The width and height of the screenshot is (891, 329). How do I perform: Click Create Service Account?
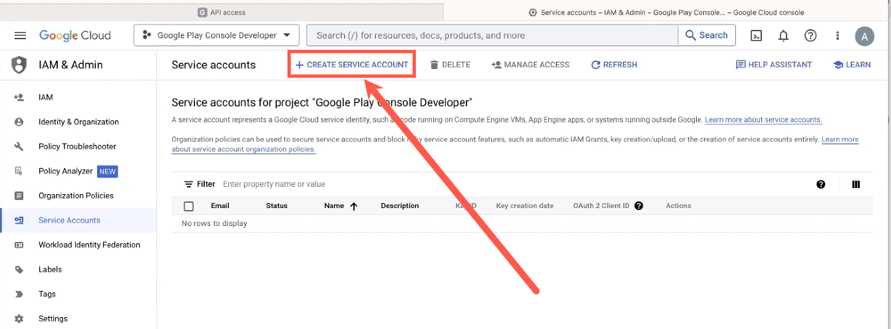pyautogui.click(x=352, y=64)
